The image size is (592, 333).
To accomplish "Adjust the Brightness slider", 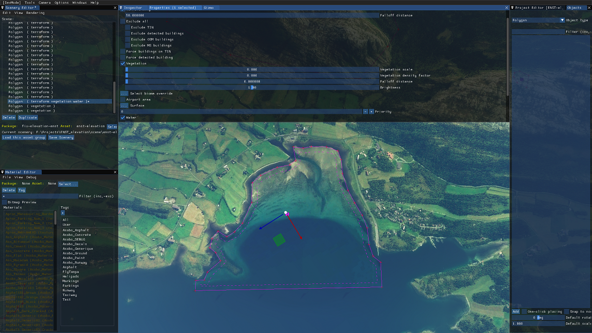I will pos(252,87).
